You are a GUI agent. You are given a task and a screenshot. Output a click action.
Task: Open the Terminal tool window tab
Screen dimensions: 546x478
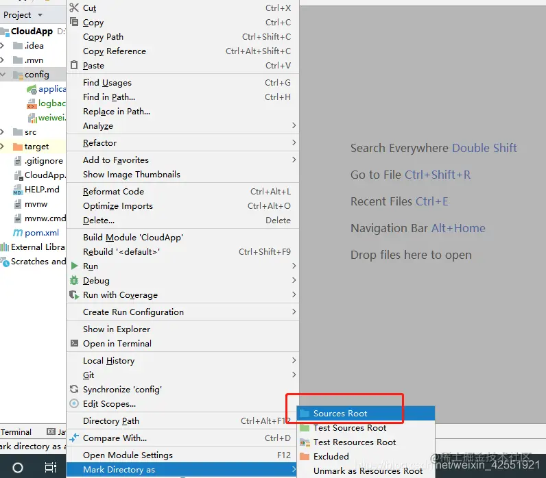point(16,431)
